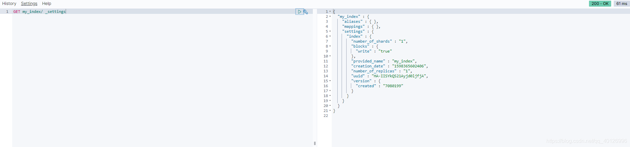Click the "write" : "true" line
Screen dimensions: 630x147
(374, 51)
